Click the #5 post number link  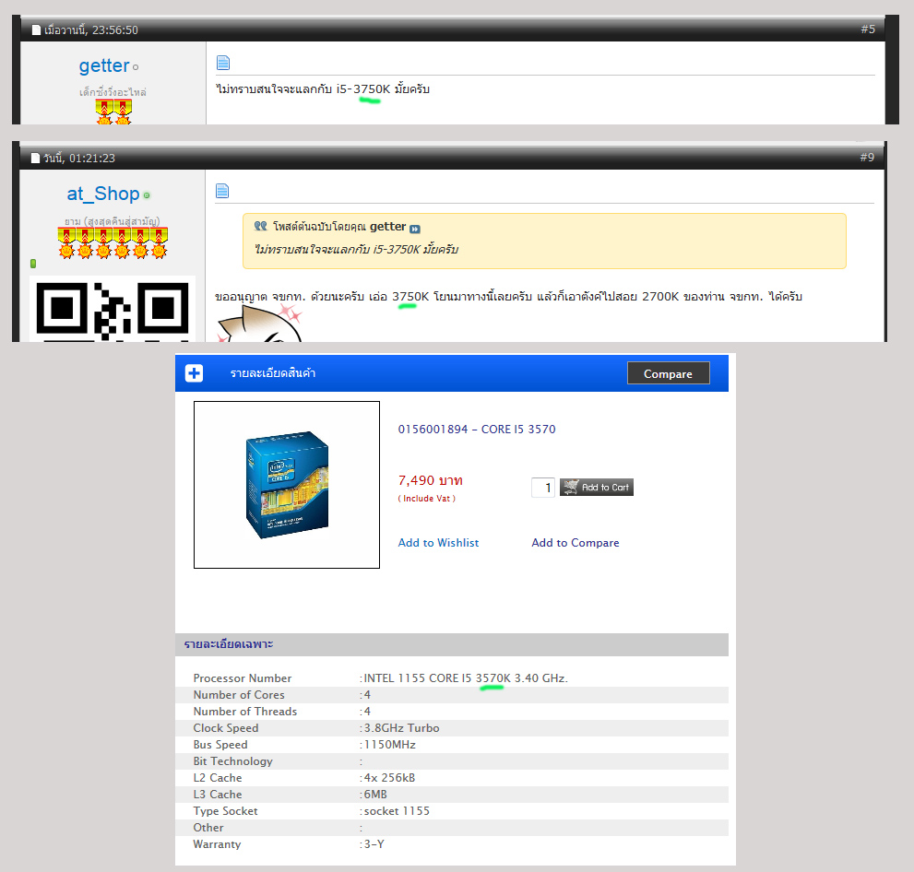coord(868,29)
